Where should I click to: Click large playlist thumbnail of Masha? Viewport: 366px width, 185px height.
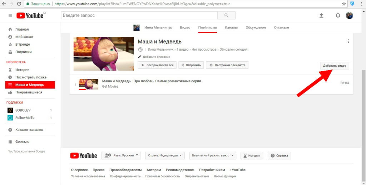pyautogui.click(x=104, y=54)
